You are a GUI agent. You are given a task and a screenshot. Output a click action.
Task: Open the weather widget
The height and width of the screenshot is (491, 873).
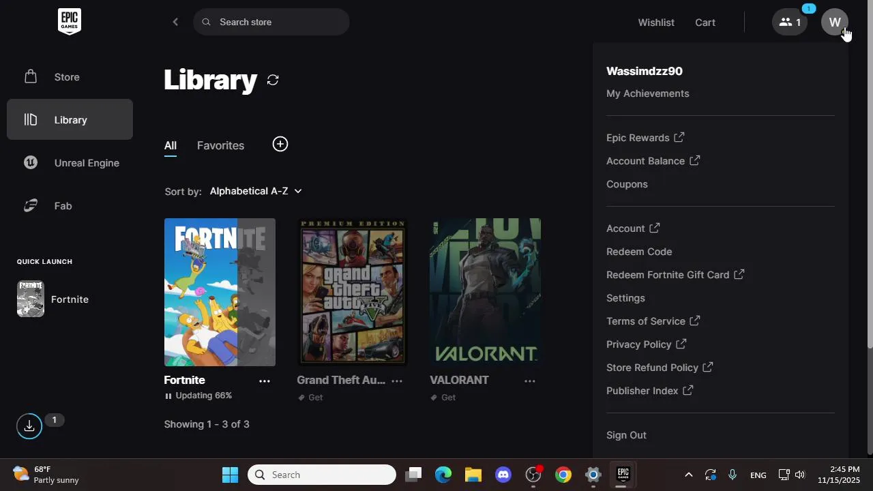pyautogui.click(x=46, y=475)
